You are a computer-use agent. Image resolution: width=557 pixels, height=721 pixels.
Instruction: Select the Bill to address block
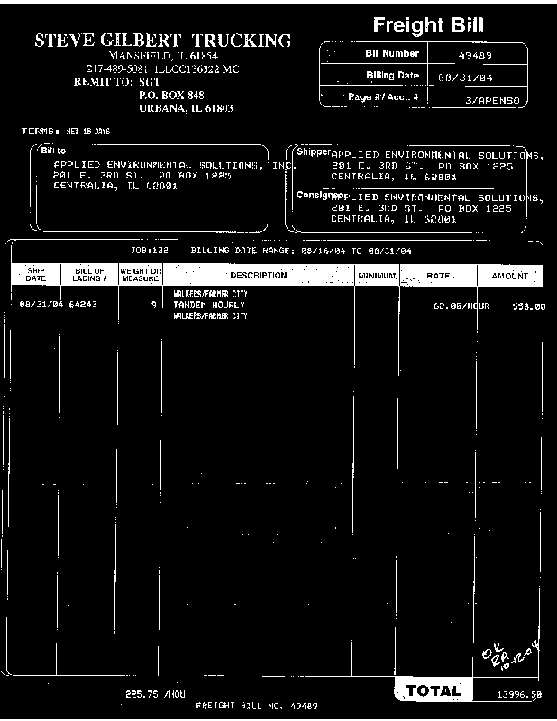pyautogui.click(x=175, y=175)
